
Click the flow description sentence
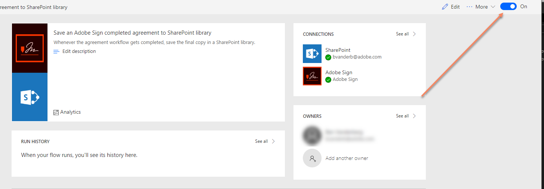pyautogui.click(x=154, y=42)
